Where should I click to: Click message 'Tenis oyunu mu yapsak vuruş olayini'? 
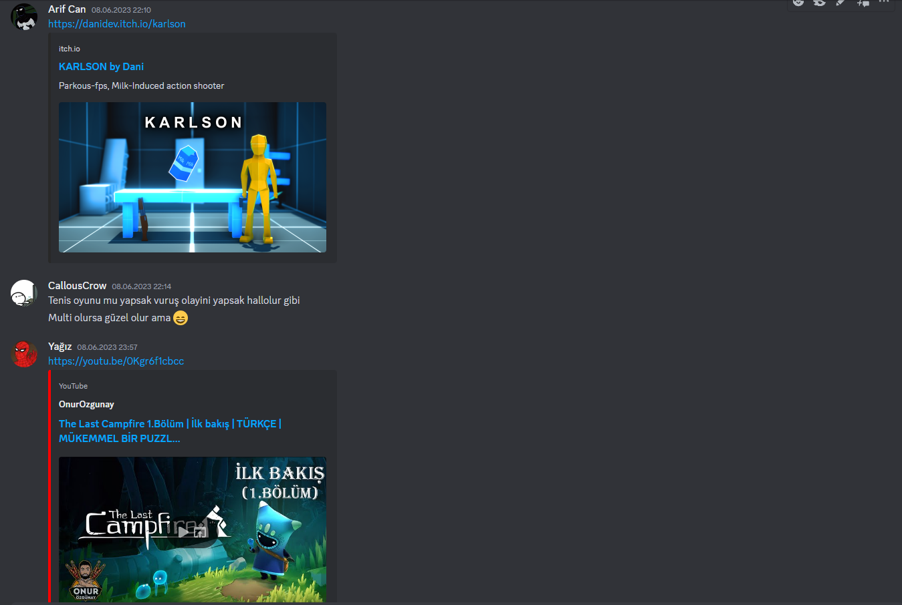[x=174, y=300]
